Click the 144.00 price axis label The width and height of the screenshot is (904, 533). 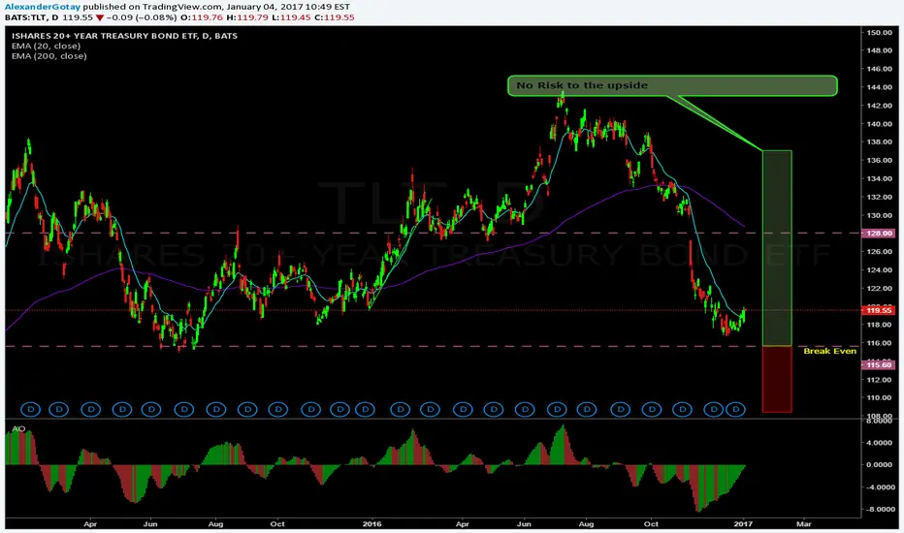879,87
